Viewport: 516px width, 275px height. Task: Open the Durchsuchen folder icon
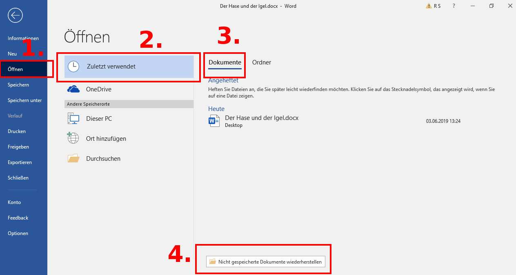[73, 158]
